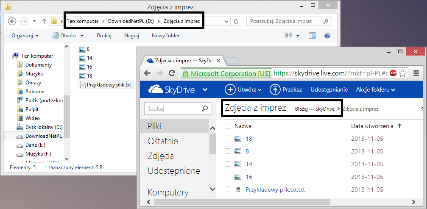Open file 18 link in SkyDrive
The height and width of the screenshot is (209, 427).
click(249, 139)
